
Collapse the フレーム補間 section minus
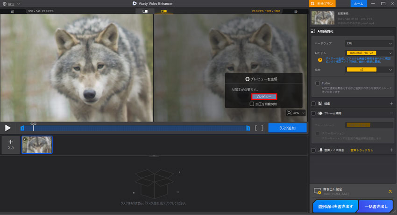(x=391, y=113)
